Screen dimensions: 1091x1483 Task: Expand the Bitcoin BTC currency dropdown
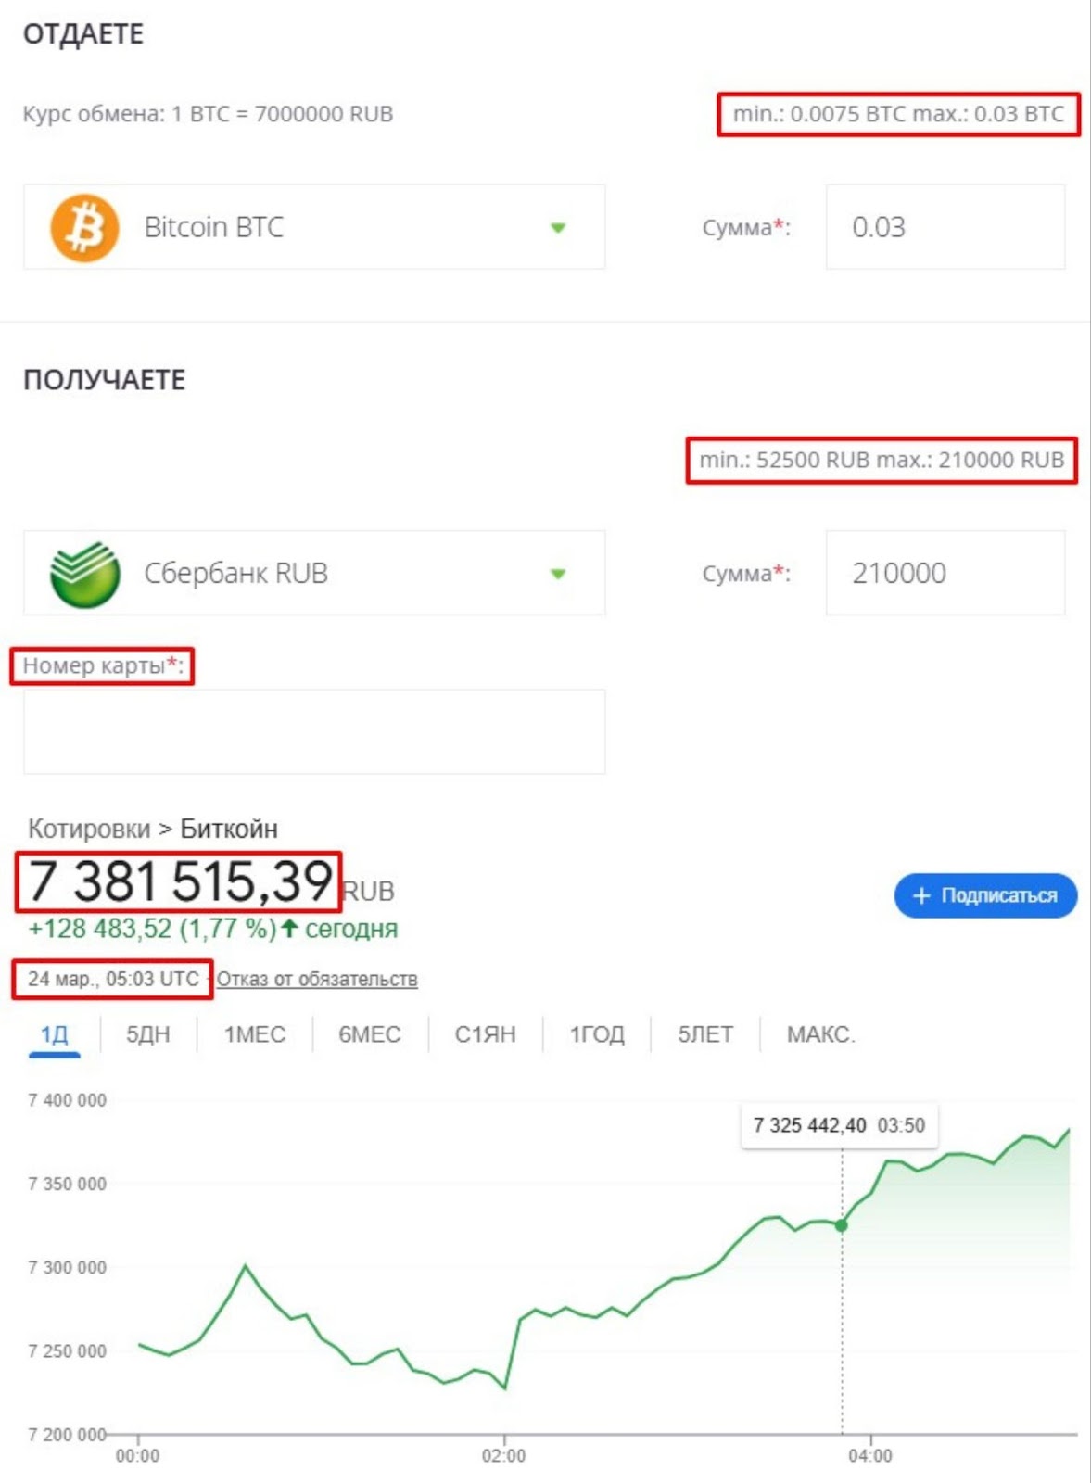(558, 228)
